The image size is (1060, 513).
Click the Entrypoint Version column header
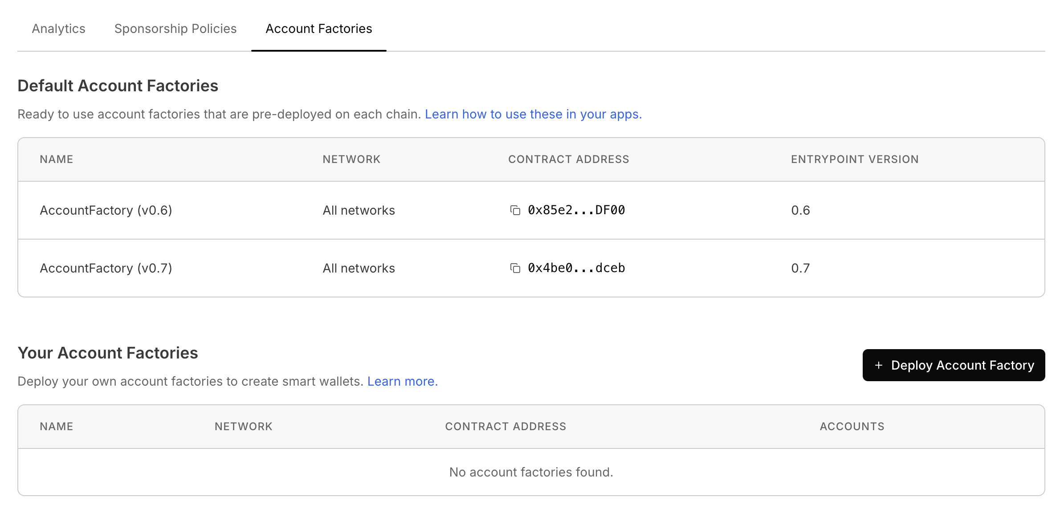click(x=855, y=159)
